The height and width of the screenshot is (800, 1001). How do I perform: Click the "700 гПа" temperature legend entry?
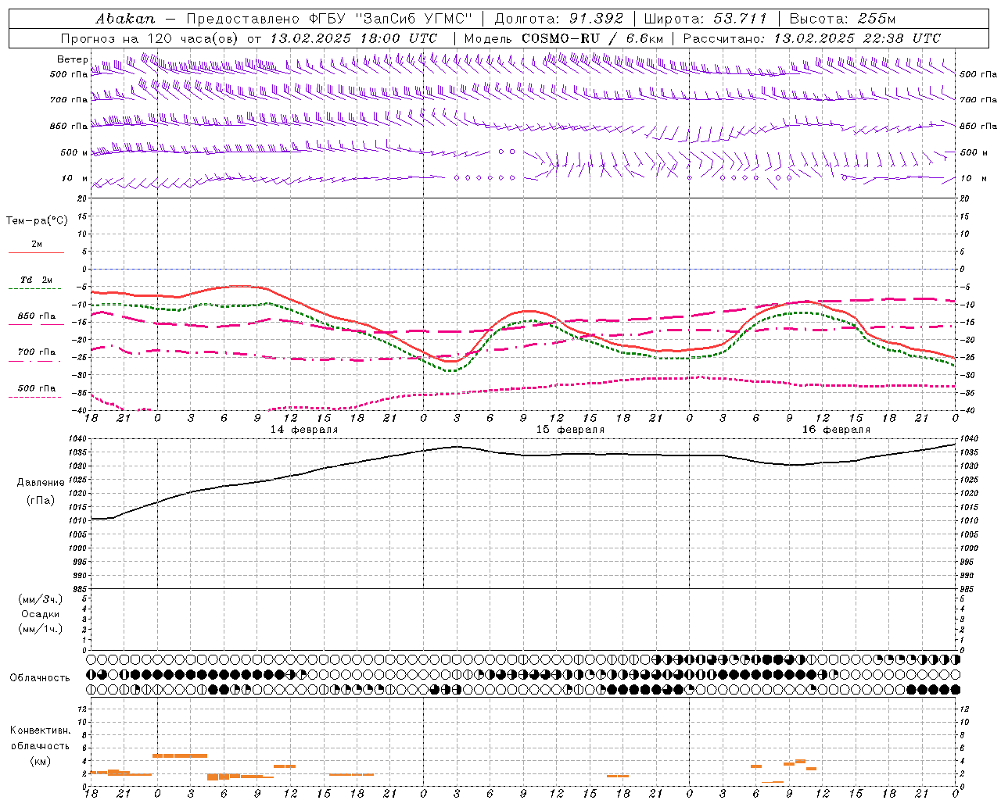coord(37,352)
